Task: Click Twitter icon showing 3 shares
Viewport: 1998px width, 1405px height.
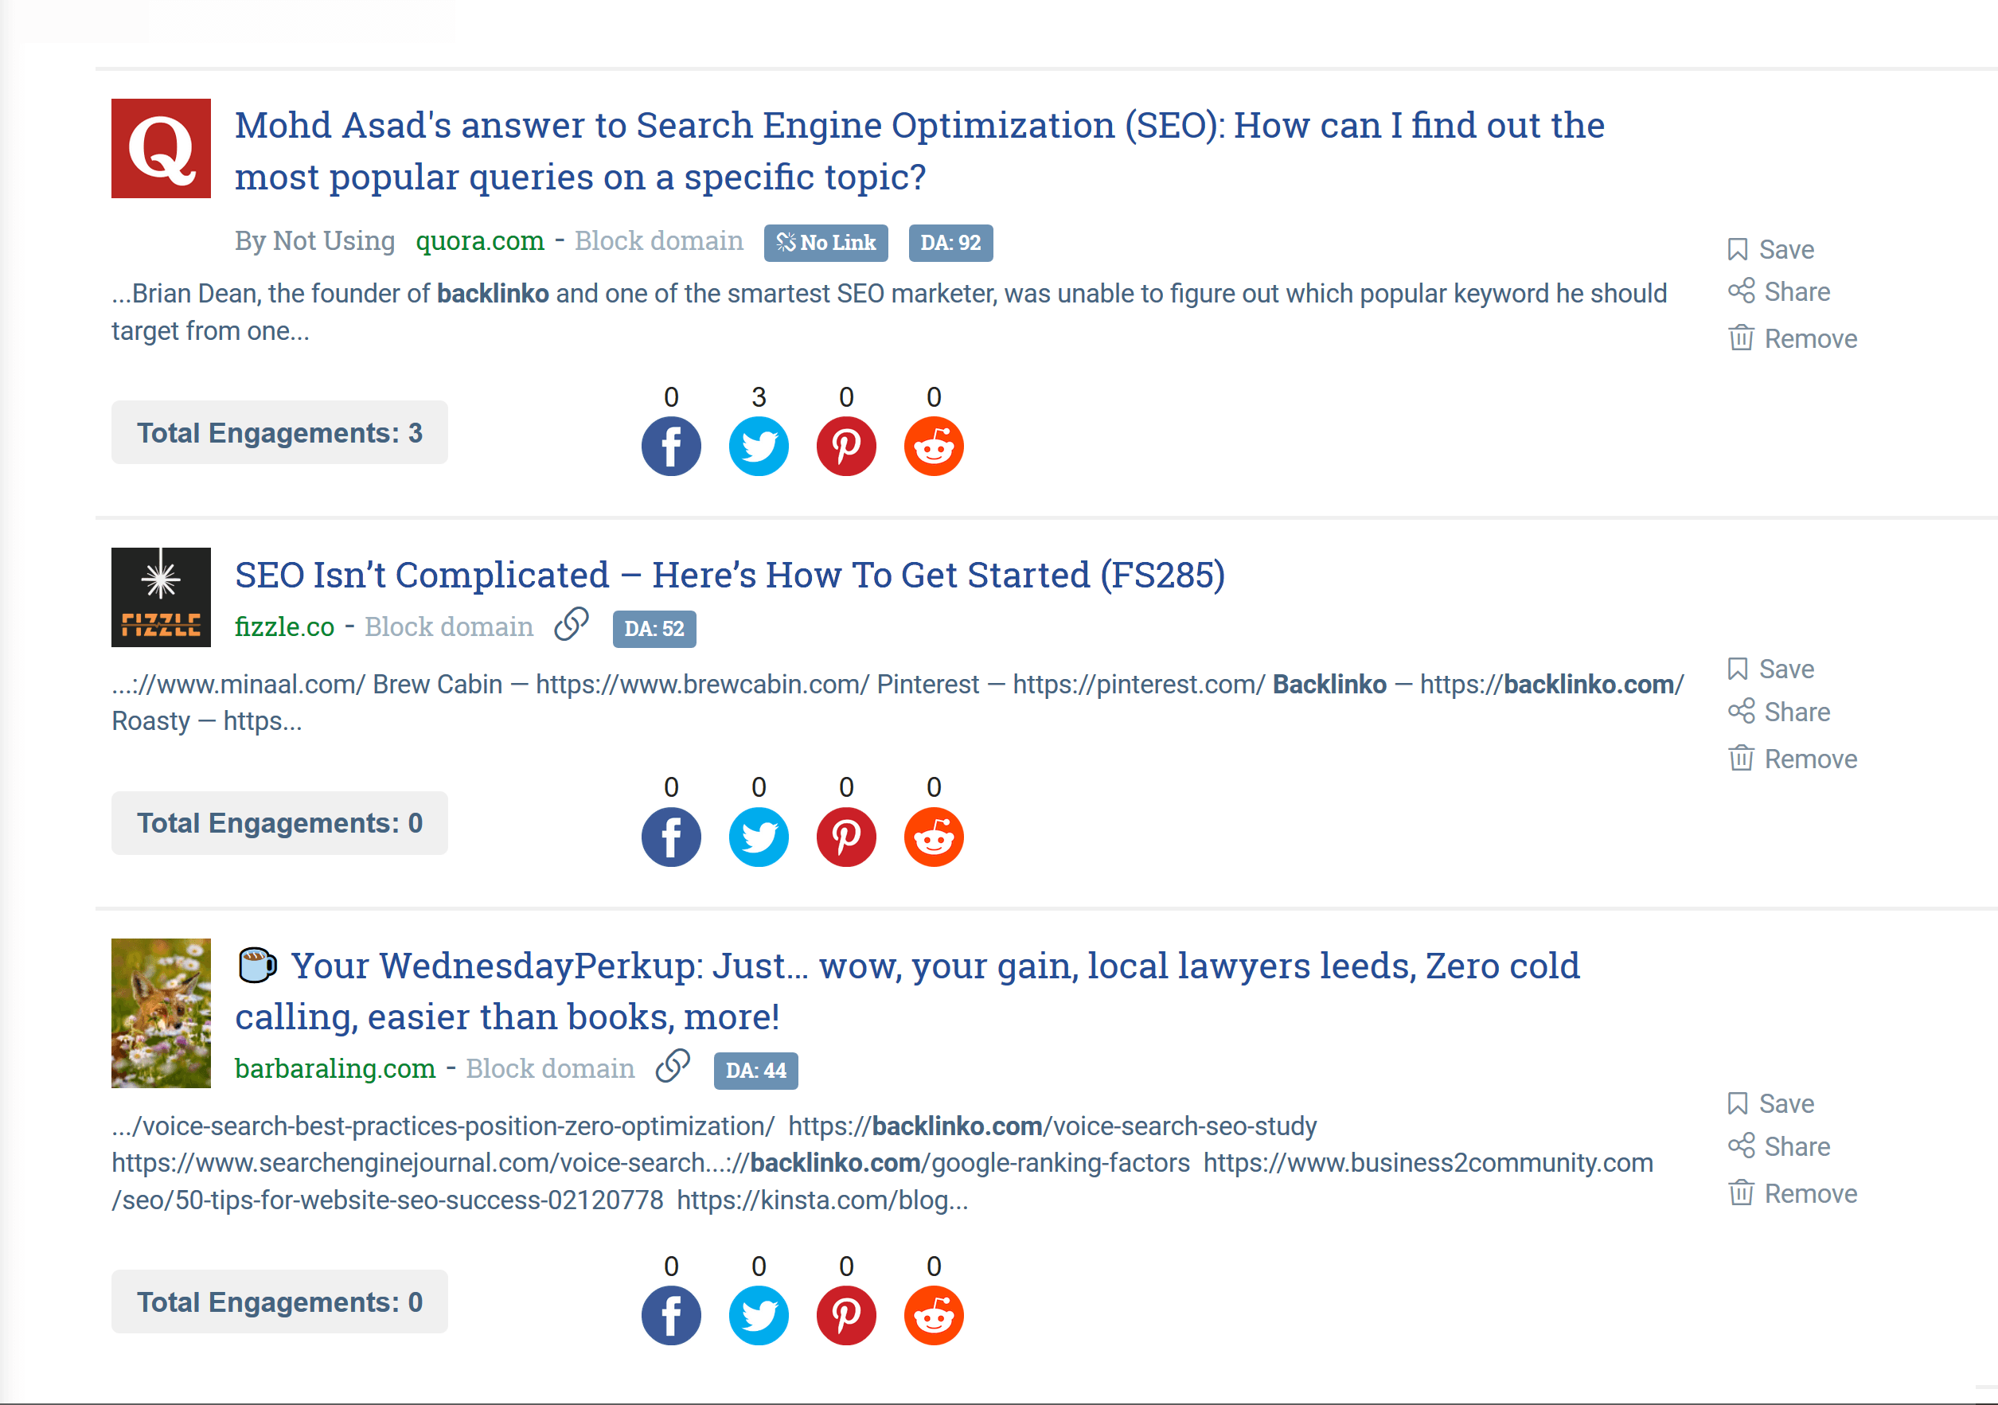Action: coord(759,447)
